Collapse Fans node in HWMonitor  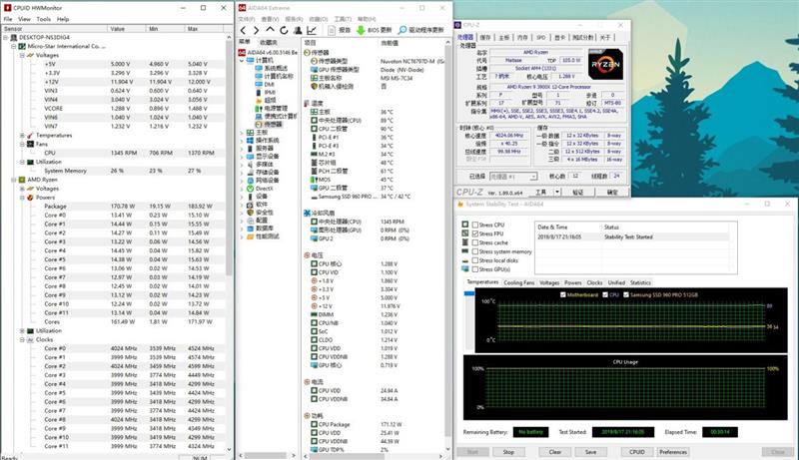click(x=22, y=144)
